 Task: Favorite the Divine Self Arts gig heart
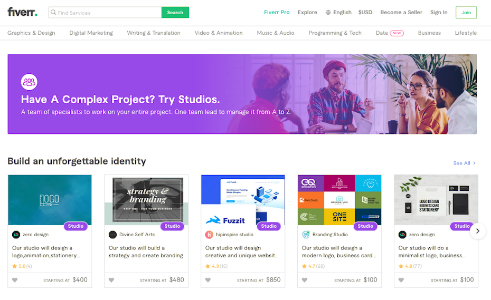(x=111, y=280)
